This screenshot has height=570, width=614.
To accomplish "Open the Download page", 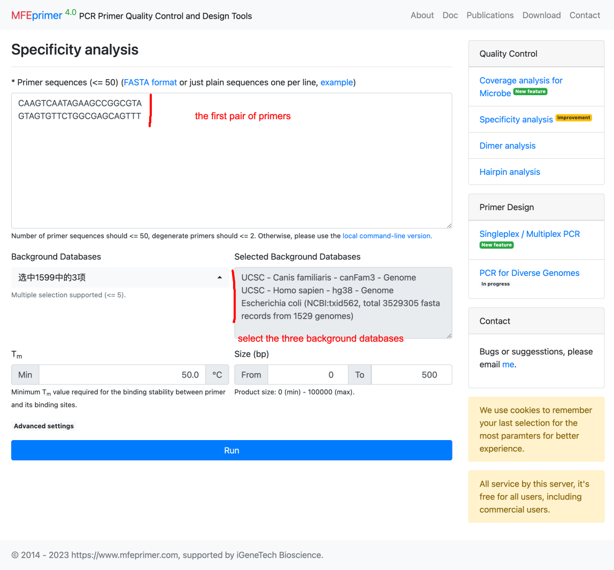I will (541, 16).
